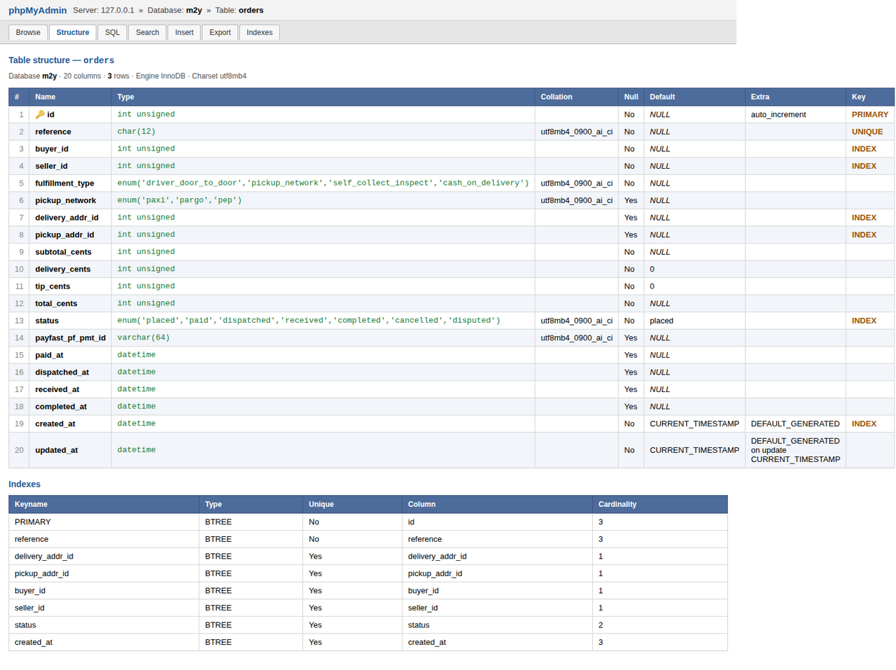The image size is (896, 670).
Task: Select the status column name cell
Action: click(x=70, y=321)
